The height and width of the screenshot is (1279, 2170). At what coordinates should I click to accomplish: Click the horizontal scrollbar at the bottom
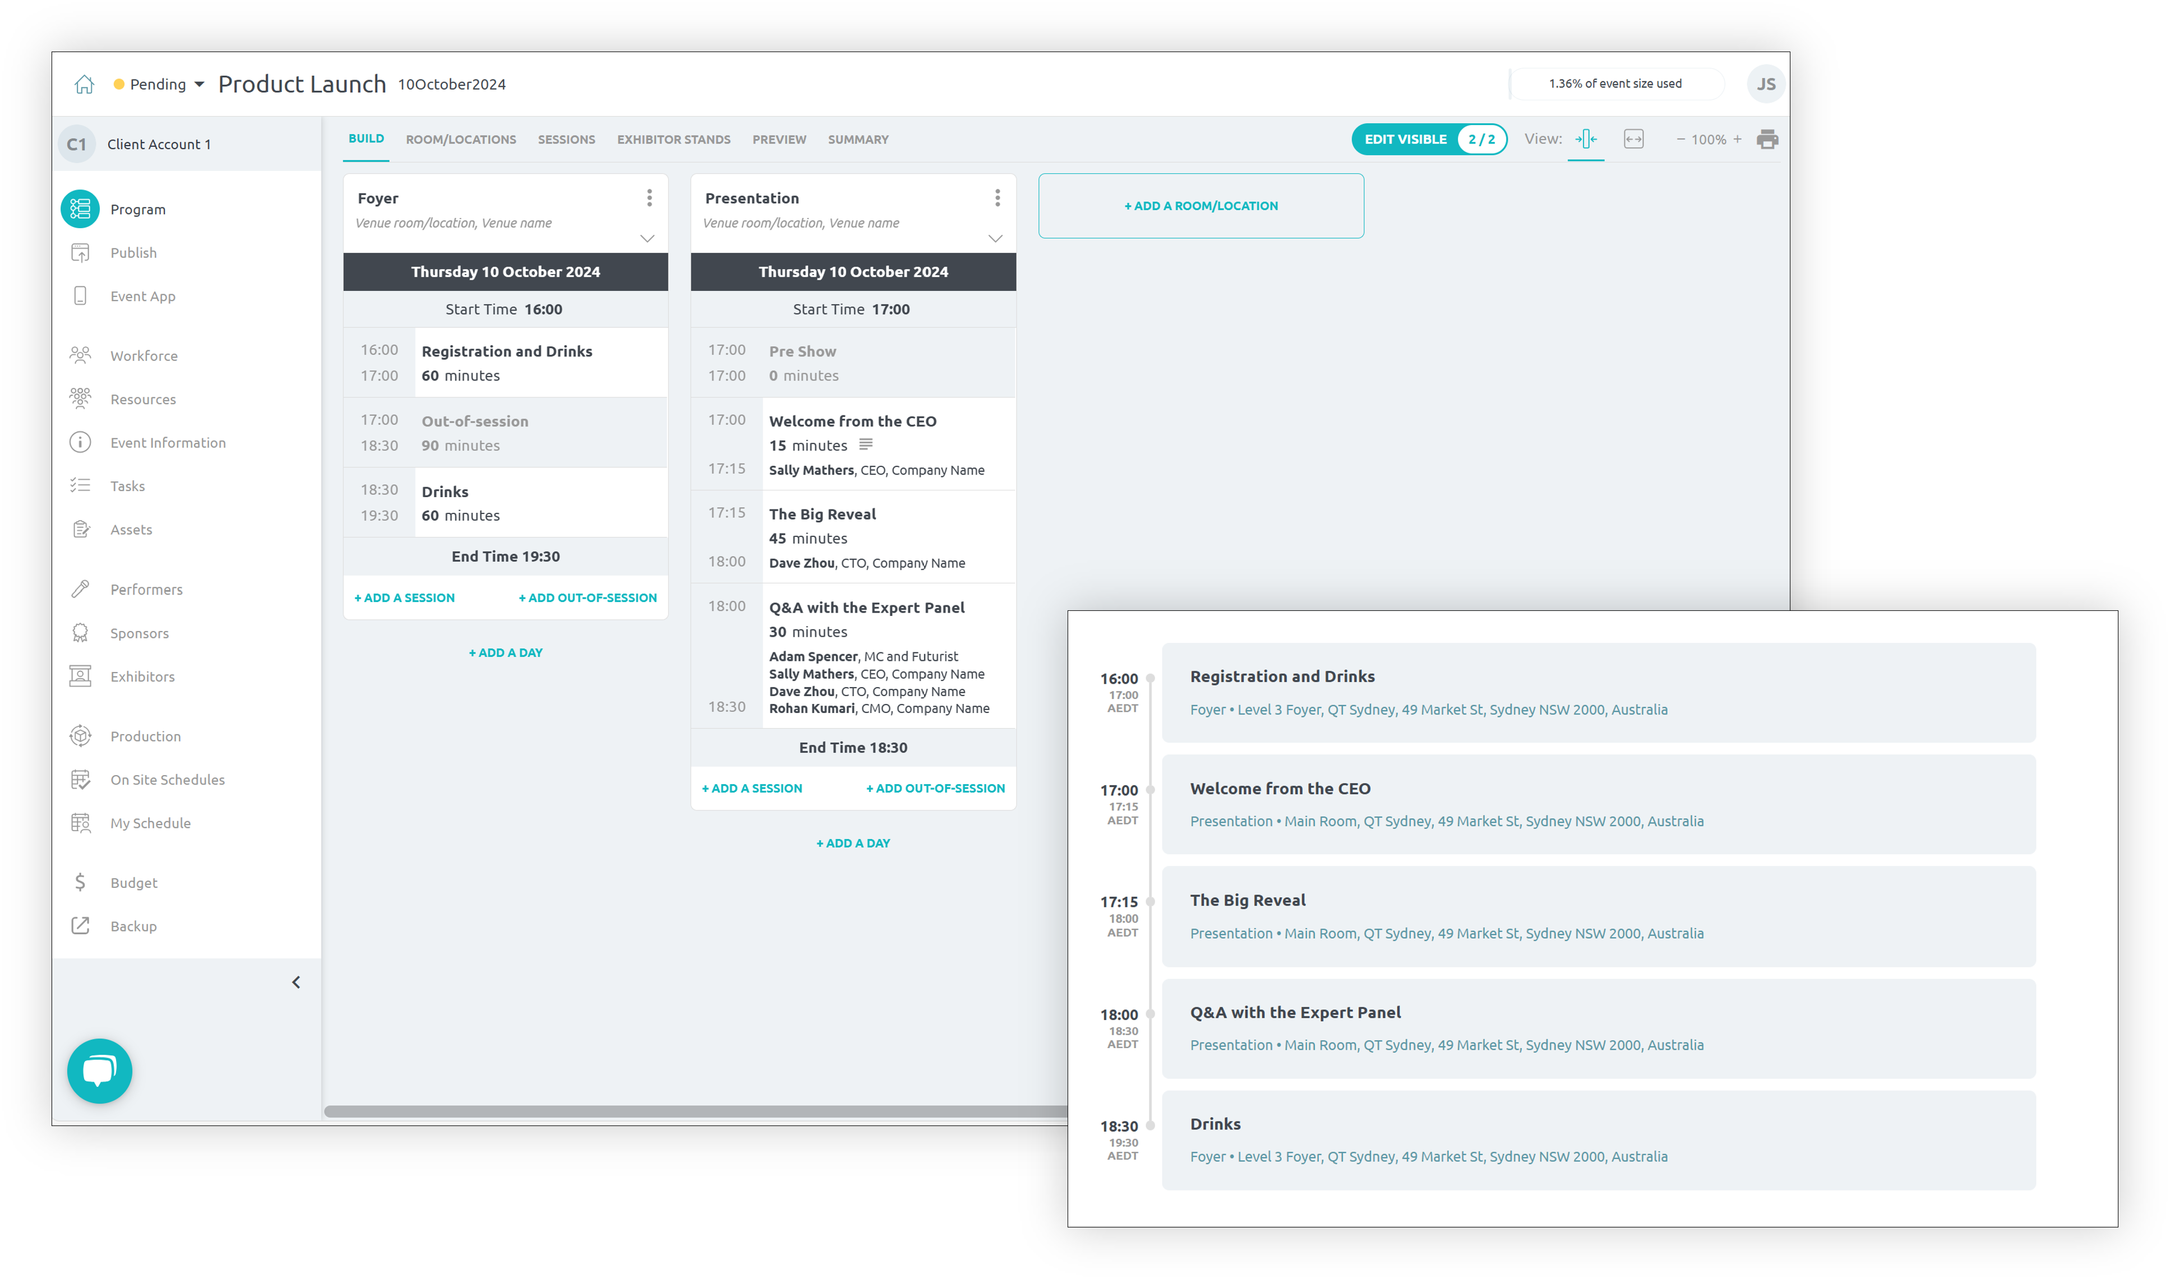(x=695, y=1112)
